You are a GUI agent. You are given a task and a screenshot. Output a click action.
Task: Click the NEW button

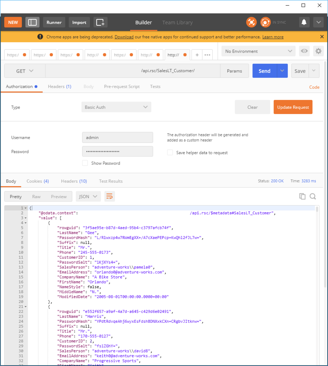click(x=13, y=23)
